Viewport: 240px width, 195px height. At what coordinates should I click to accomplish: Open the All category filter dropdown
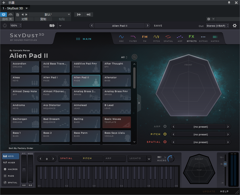[x=124, y=57]
